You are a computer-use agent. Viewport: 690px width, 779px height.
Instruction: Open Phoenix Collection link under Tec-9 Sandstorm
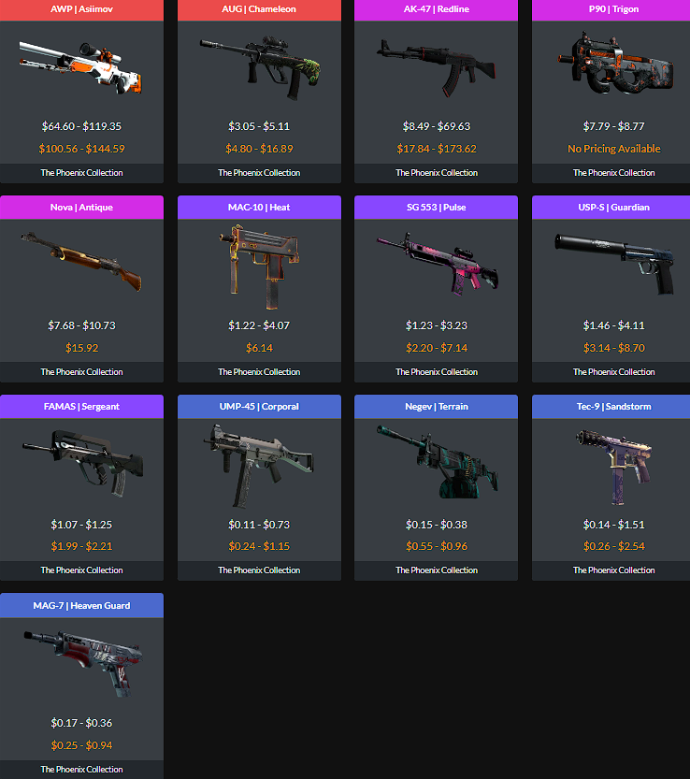click(x=614, y=570)
